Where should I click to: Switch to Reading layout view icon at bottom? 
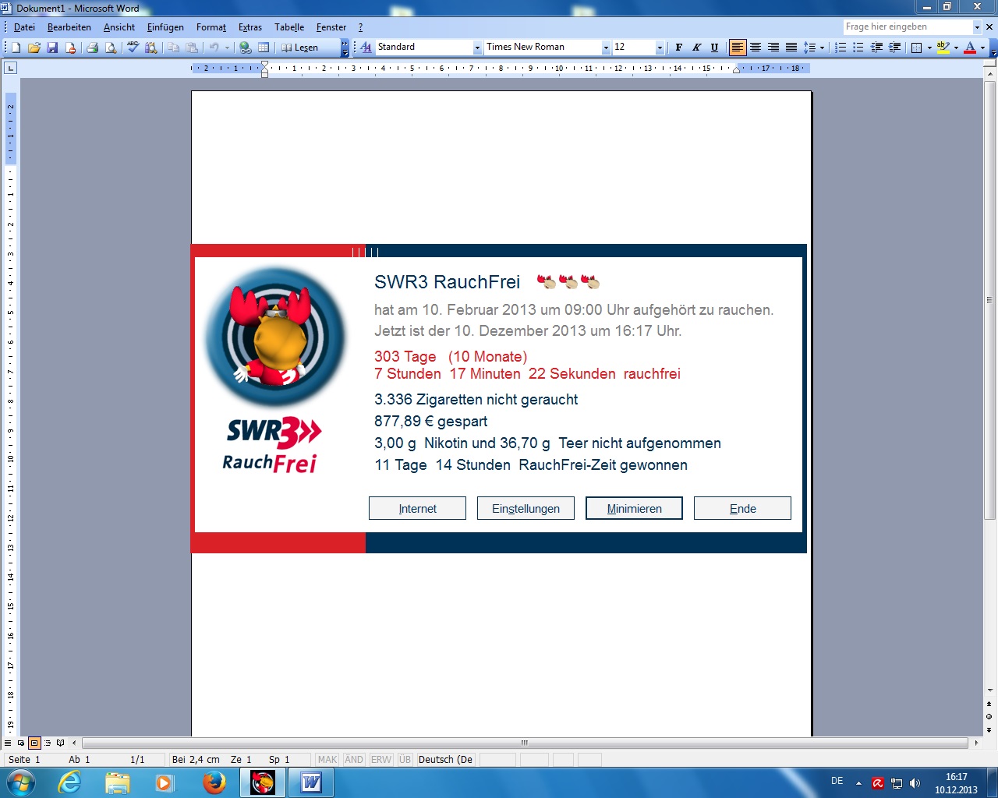coord(61,743)
